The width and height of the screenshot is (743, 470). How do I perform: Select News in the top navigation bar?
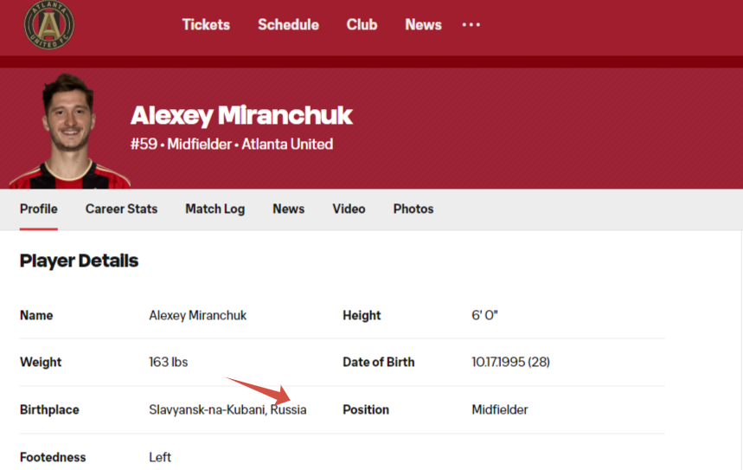[x=423, y=24]
